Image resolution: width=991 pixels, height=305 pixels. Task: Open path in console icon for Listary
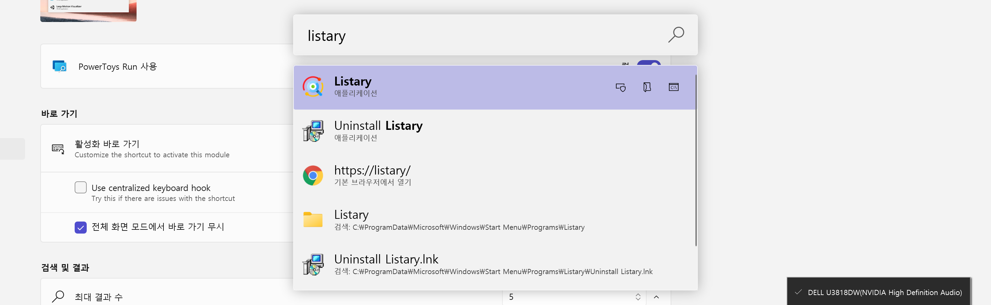[674, 87]
